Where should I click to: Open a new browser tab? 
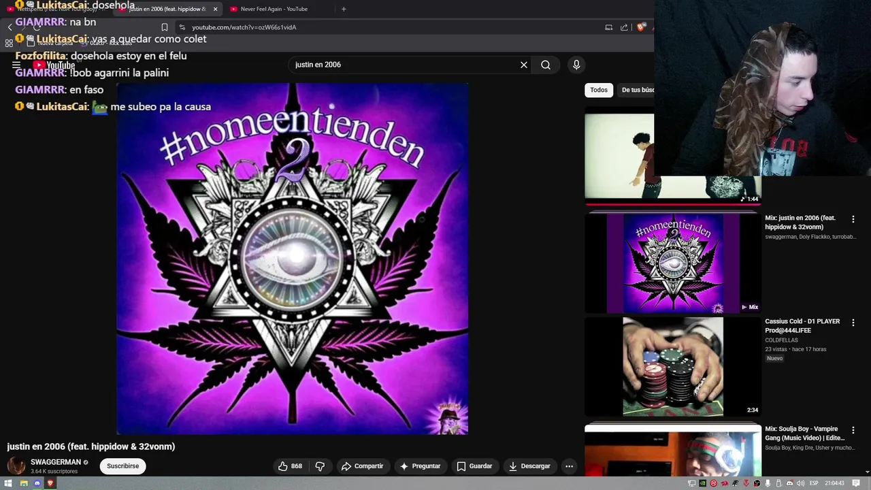(x=344, y=9)
